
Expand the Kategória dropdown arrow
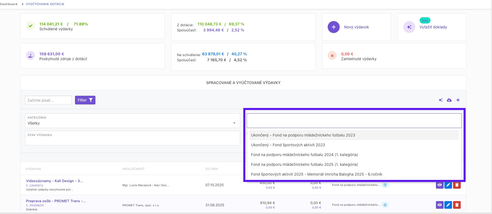coord(234,123)
